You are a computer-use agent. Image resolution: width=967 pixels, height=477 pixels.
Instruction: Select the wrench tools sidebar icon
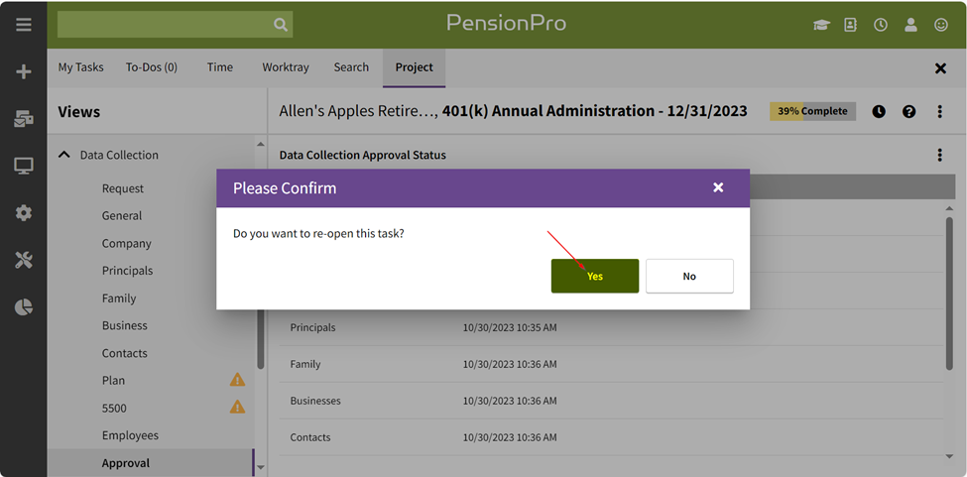point(24,260)
